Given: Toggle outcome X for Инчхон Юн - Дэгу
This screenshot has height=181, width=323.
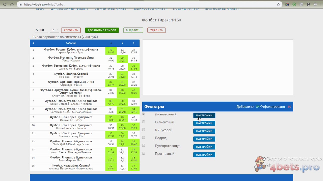Looking at the screenshot, I should click(122, 118).
